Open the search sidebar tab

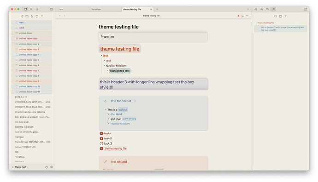(31, 9)
